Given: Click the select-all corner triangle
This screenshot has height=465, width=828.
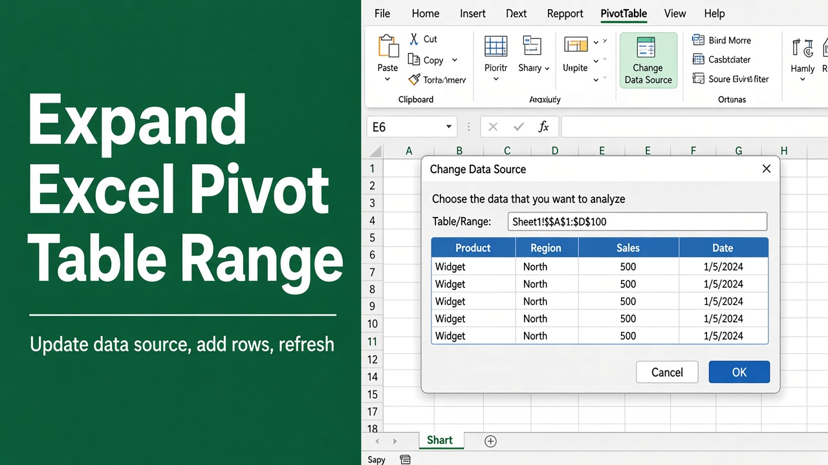Looking at the screenshot, I should [375, 151].
